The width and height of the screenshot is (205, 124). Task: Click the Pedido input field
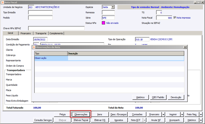[40, 18]
